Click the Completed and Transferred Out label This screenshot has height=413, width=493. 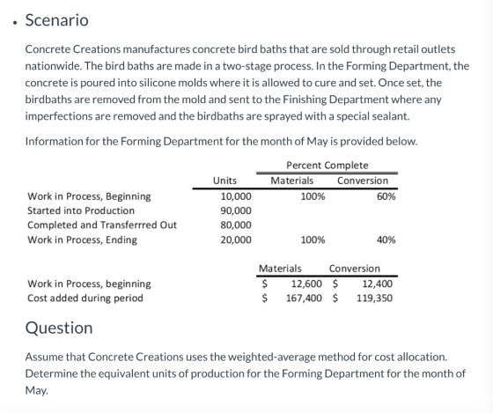pyautogui.click(x=102, y=225)
